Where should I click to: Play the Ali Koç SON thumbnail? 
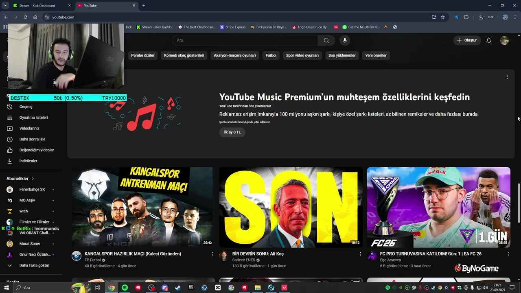[x=291, y=207]
